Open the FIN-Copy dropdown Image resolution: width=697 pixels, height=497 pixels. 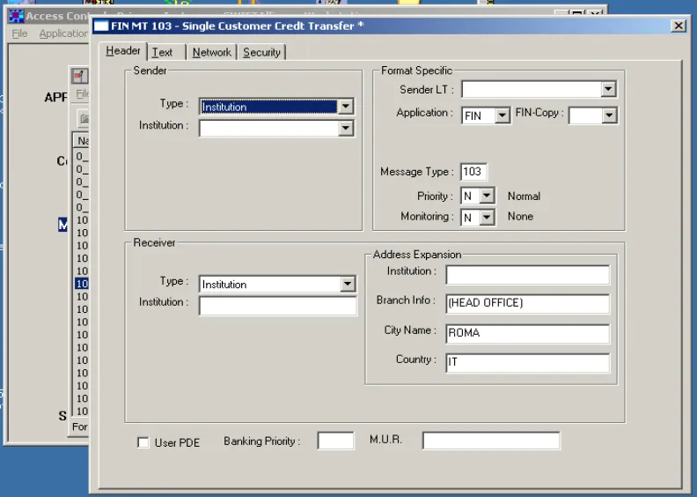point(609,115)
